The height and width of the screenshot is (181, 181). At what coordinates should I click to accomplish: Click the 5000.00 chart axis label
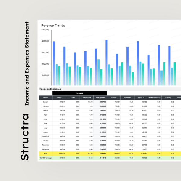[45, 30]
